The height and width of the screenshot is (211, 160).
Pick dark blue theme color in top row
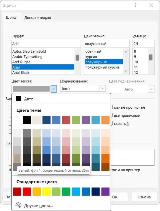tap(46, 120)
